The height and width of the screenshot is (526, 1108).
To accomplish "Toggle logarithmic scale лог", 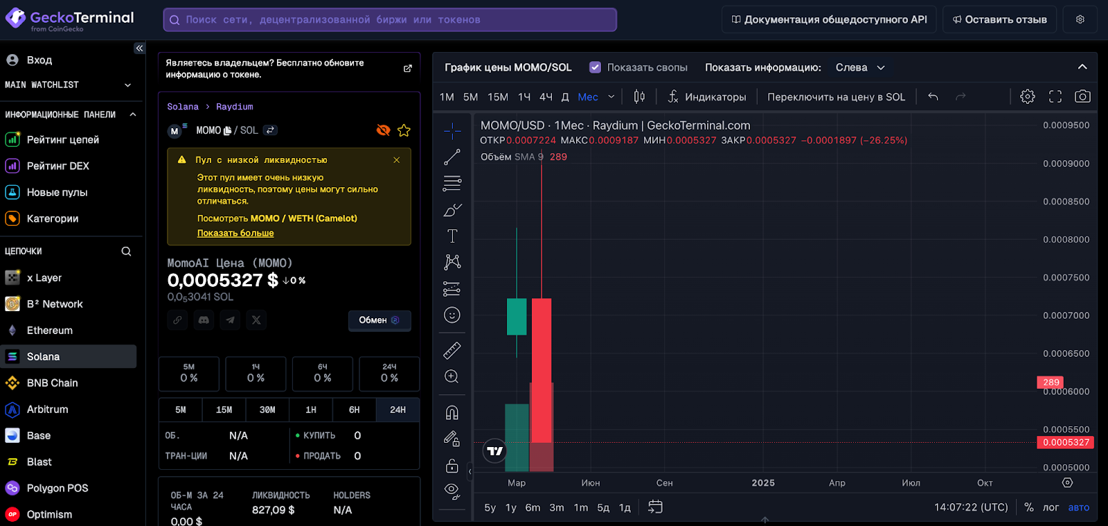I will click(x=1051, y=507).
